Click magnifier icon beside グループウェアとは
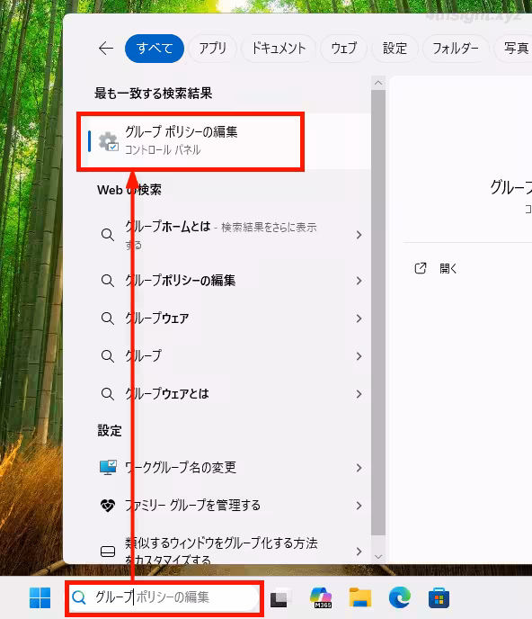 click(x=108, y=394)
